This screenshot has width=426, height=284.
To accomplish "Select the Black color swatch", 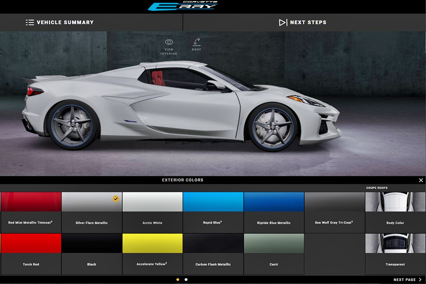I will click(x=92, y=243).
